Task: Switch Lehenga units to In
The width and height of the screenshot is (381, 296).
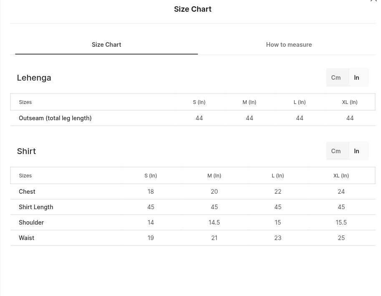Action: 356,78
